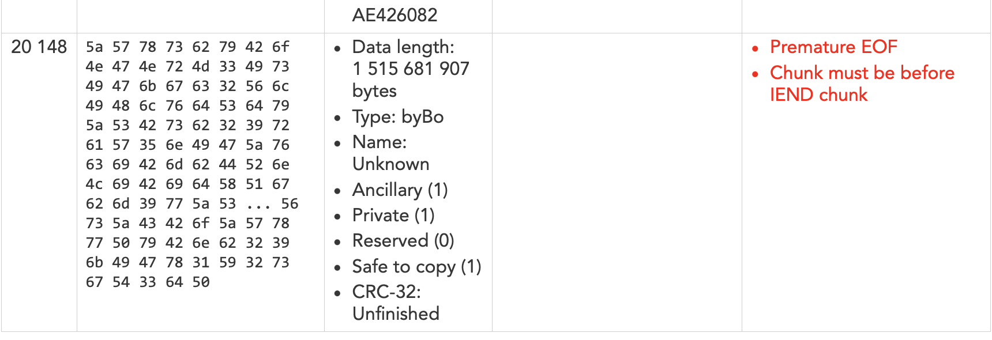
Task: Select the AE426082 CRC value
Action: (x=395, y=14)
